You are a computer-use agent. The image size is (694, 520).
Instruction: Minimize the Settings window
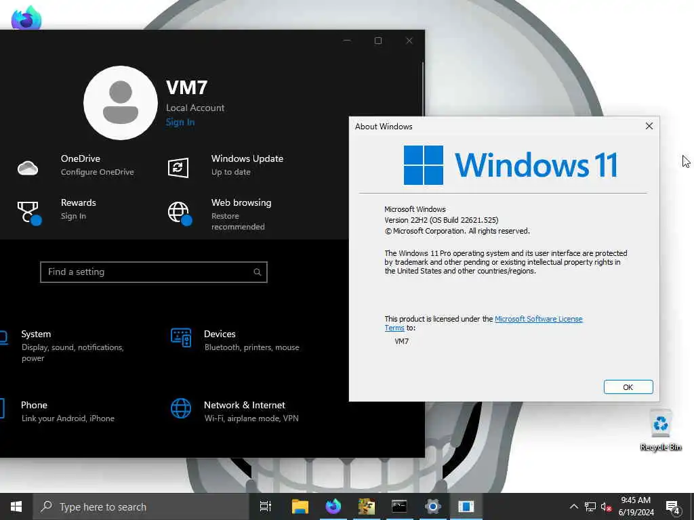coord(347,41)
